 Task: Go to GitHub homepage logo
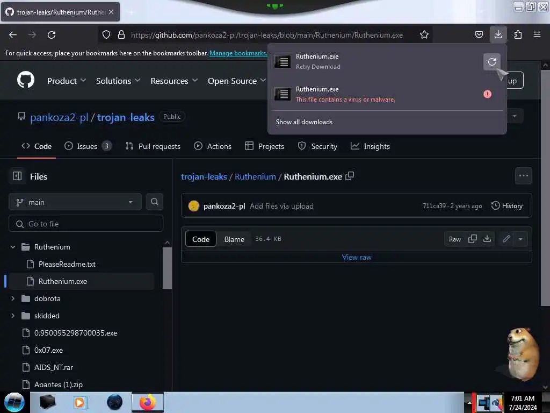[x=26, y=80]
